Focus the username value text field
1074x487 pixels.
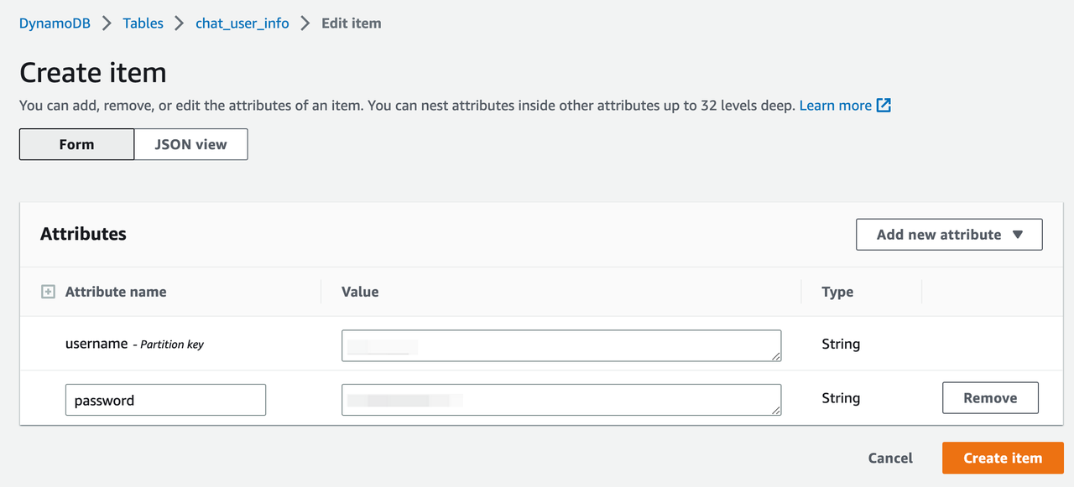click(560, 345)
